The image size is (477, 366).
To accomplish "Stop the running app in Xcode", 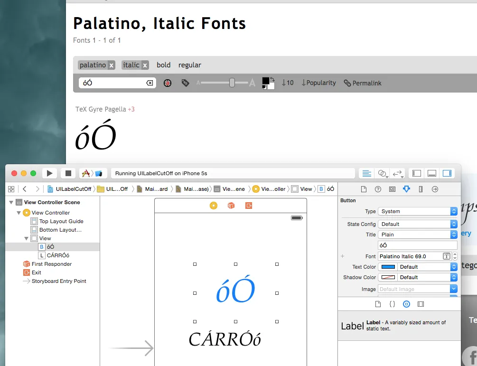I will click(68, 173).
